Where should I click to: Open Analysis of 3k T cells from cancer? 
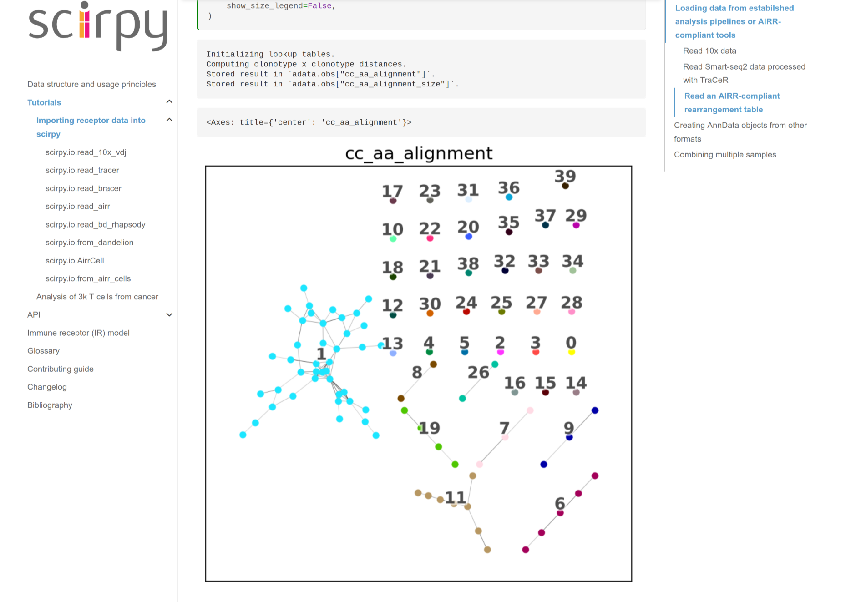pyautogui.click(x=97, y=296)
